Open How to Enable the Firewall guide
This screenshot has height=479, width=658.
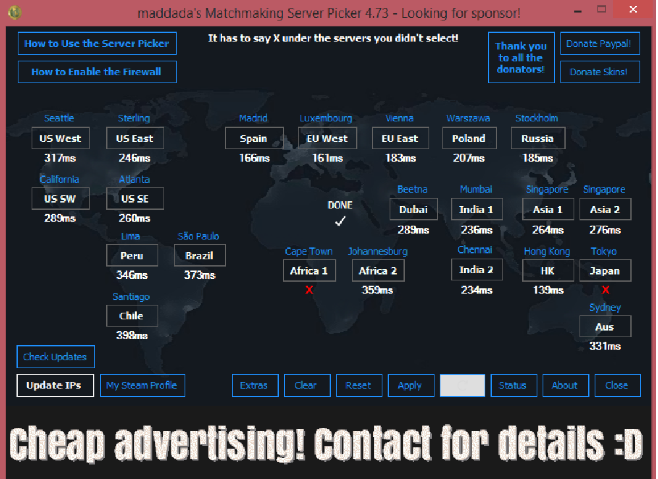(97, 72)
